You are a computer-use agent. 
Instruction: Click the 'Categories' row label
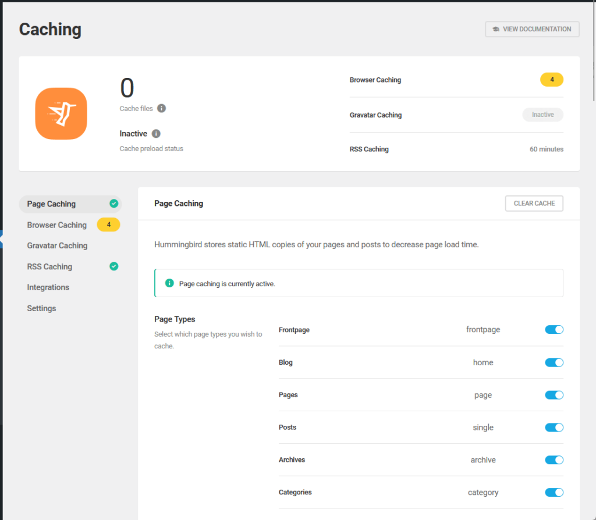click(x=295, y=492)
